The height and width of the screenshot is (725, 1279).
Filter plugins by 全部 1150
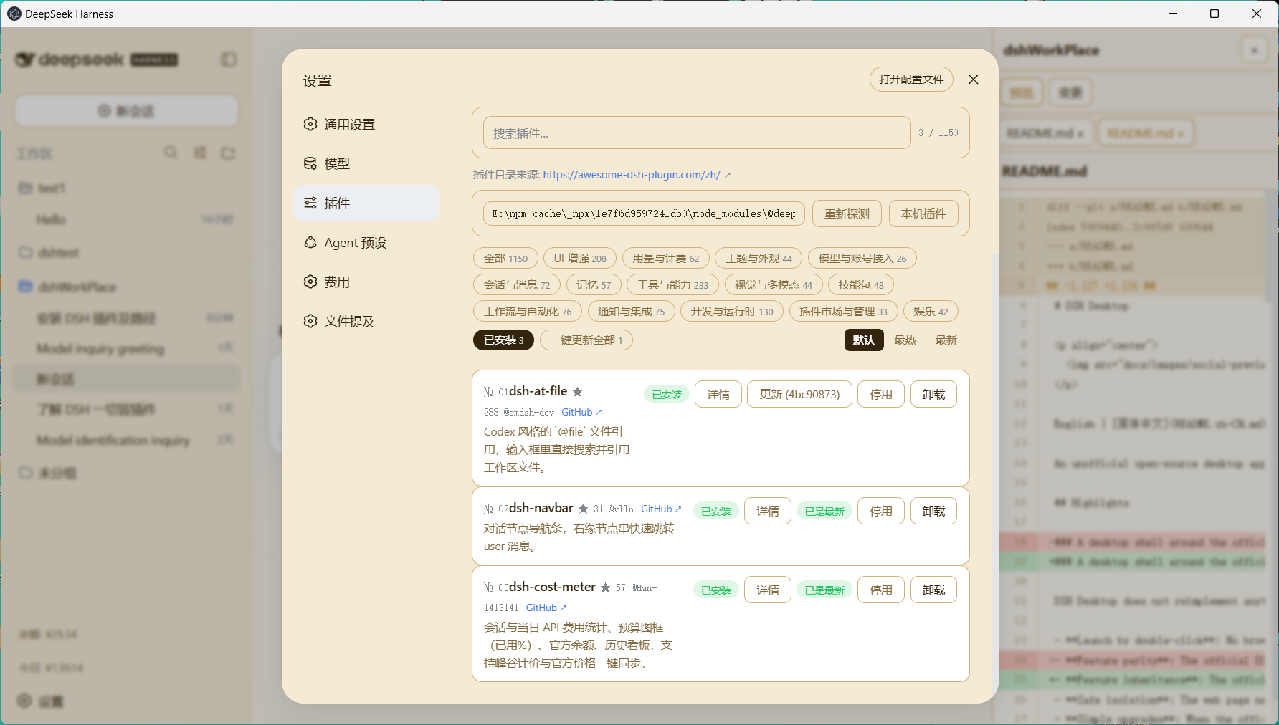tap(505, 259)
